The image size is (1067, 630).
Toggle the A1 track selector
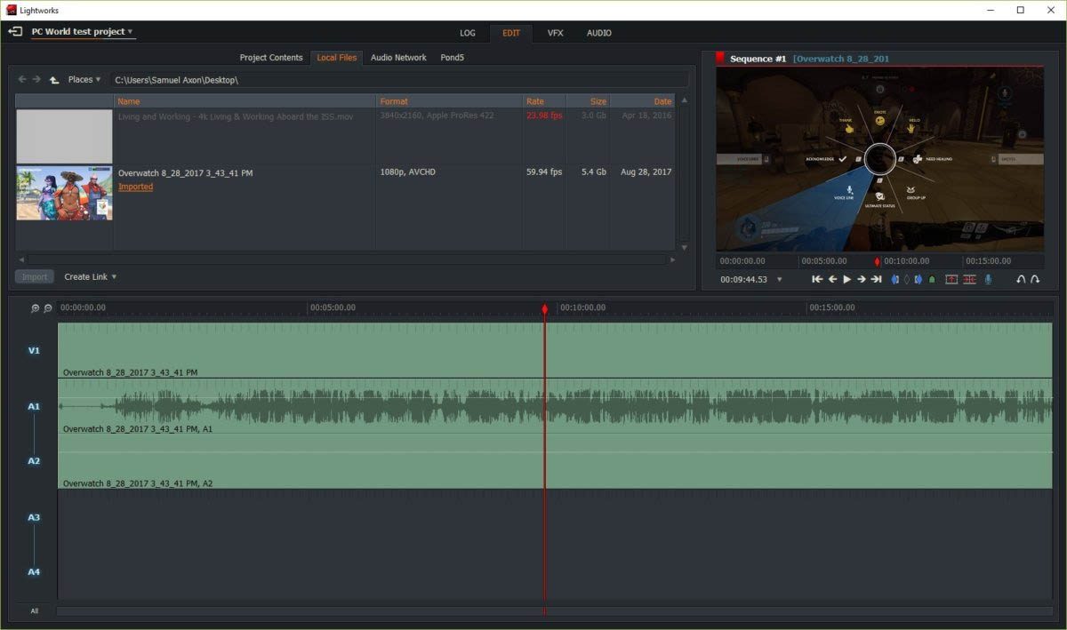34,406
